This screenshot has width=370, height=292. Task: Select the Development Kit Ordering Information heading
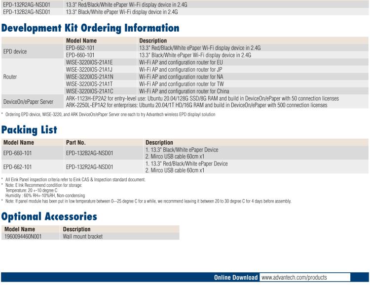click(x=90, y=27)
